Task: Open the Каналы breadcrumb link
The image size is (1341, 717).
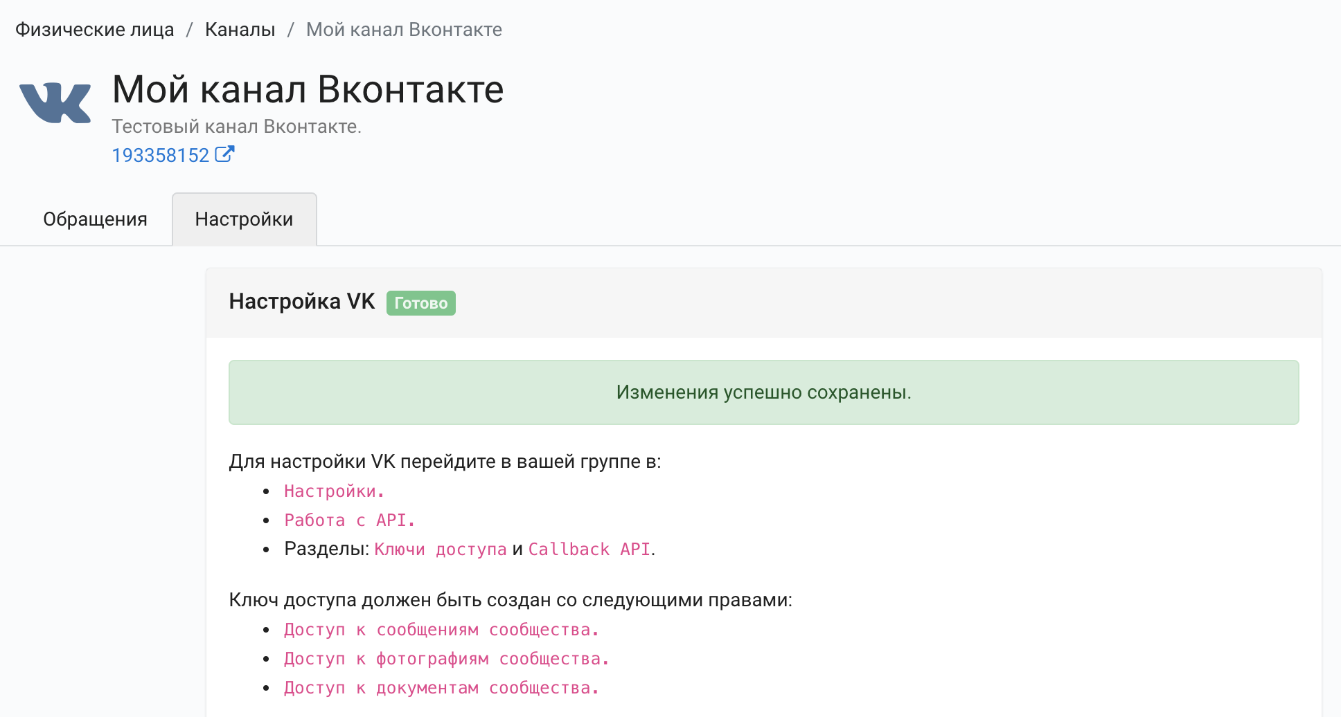Action: pyautogui.click(x=240, y=30)
